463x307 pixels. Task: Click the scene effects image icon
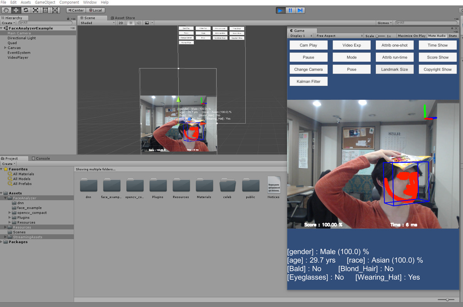[147, 23]
